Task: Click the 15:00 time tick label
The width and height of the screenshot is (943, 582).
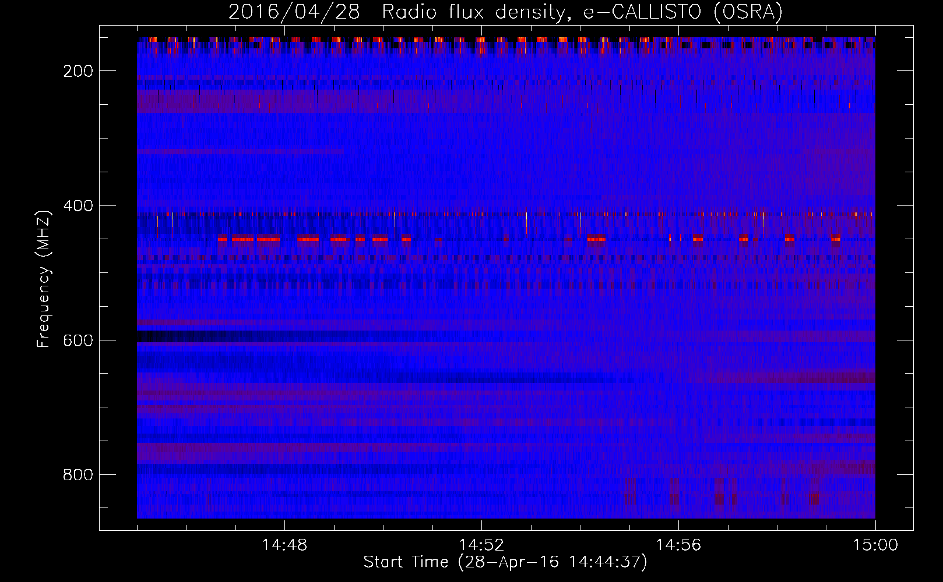Action: [x=875, y=545]
